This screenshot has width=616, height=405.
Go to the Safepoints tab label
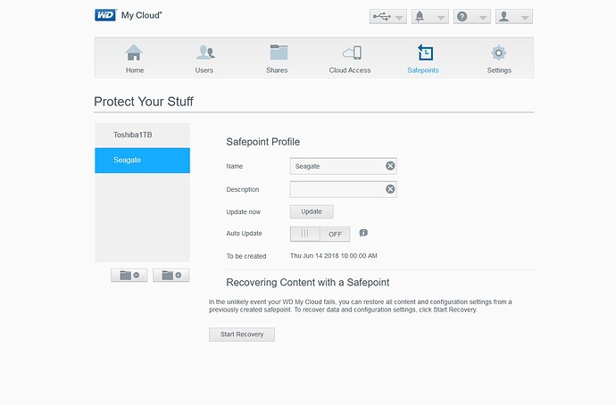coord(423,70)
